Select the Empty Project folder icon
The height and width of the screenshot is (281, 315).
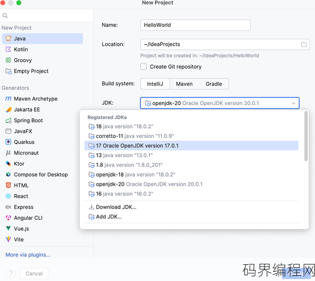click(x=9, y=71)
